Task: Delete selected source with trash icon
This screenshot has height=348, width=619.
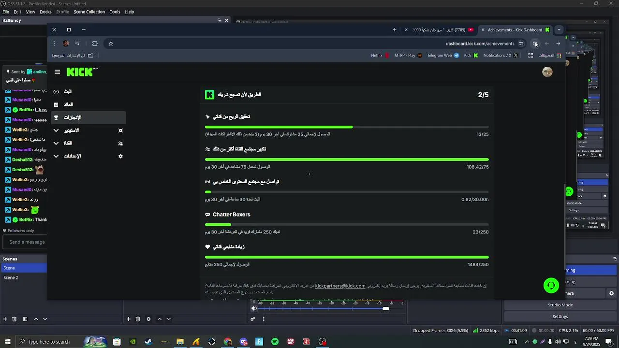Action: coord(138,319)
